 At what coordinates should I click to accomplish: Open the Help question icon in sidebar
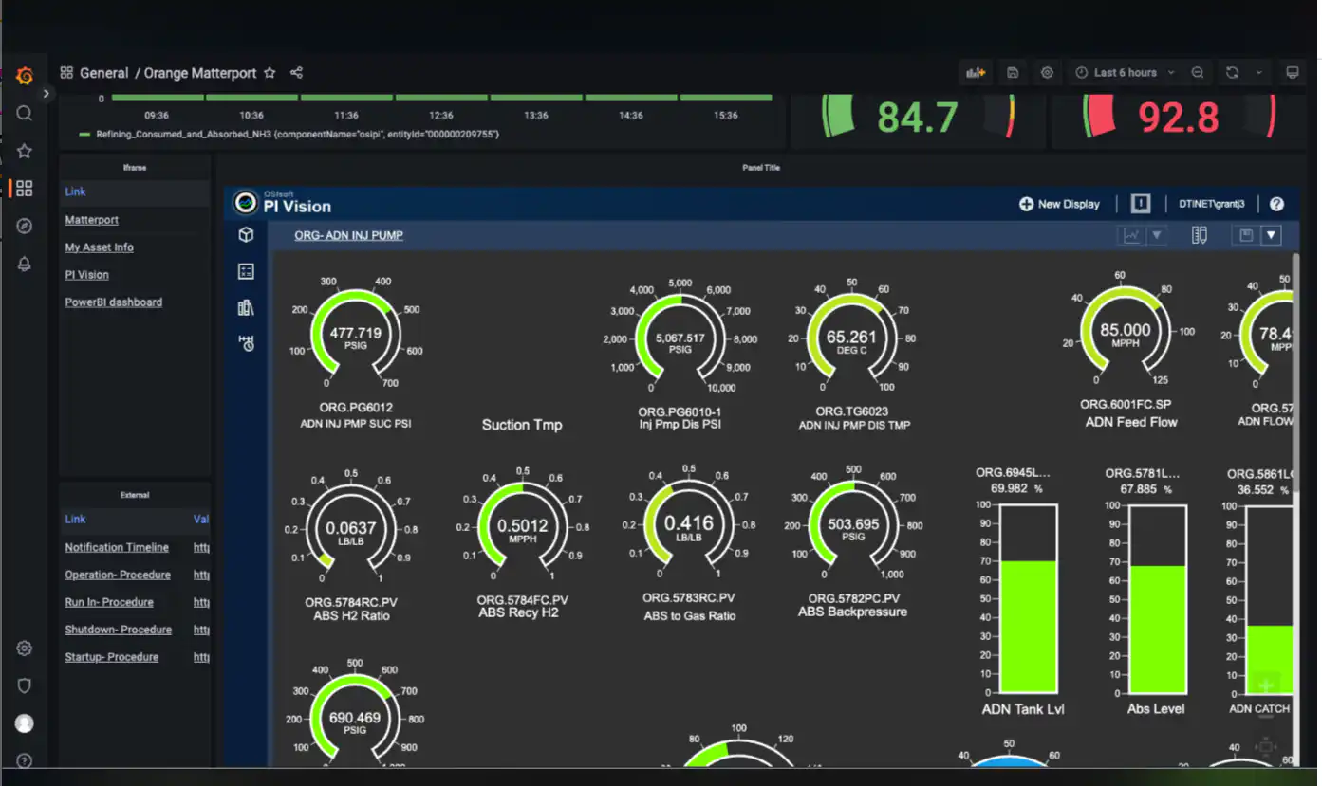pyautogui.click(x=25, y=760)
